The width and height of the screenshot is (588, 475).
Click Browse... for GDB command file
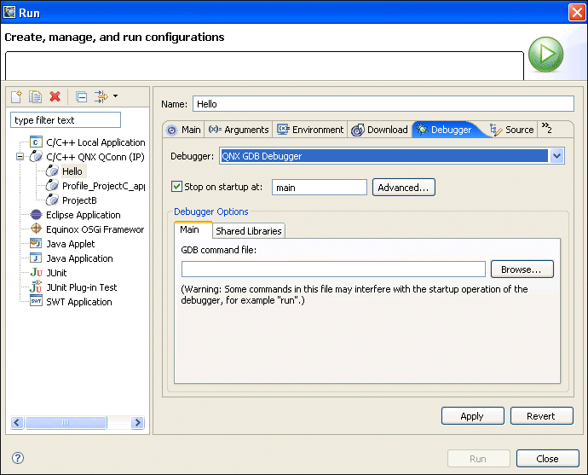tap(522, 269)
